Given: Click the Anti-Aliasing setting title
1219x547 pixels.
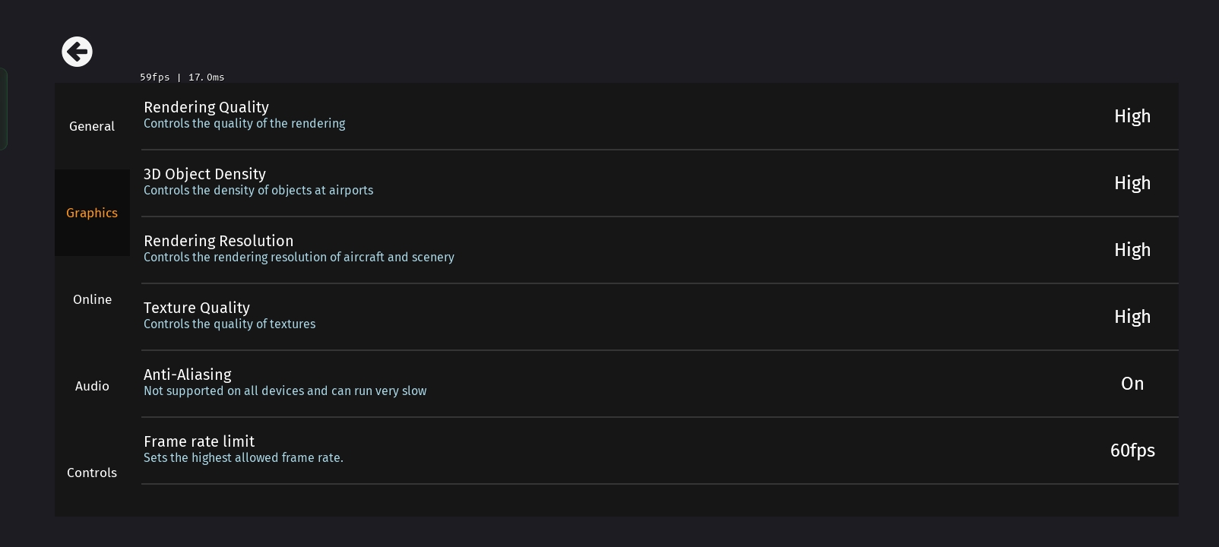Looking at the screenshot, I should [x=187, y=375].
